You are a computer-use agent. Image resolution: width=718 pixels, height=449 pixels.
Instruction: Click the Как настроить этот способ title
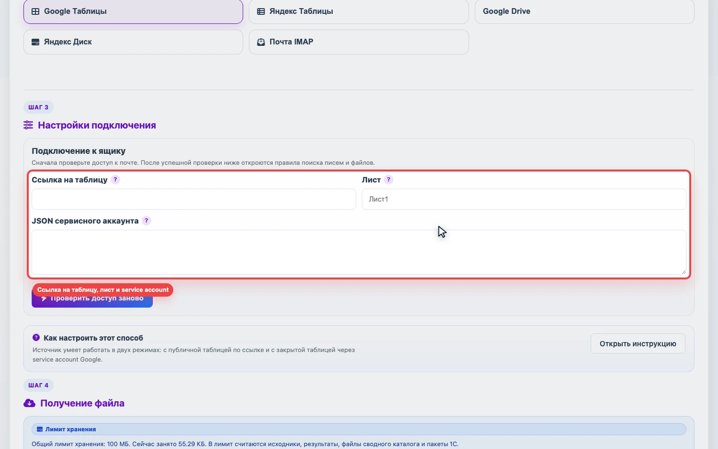point(93,338)
